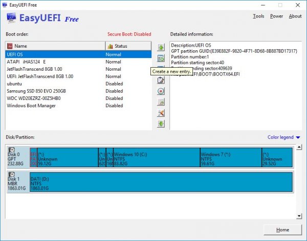307x241 pixels.
Task: Close the EasyUEFI window
Action: tap(298, 5)
